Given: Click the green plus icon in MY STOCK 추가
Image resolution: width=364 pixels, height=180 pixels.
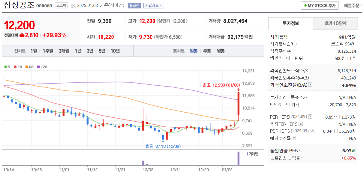Looking at the screenshot, I should point(305,6).
